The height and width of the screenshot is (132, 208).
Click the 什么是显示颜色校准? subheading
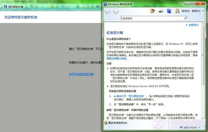tap(119, 39)
